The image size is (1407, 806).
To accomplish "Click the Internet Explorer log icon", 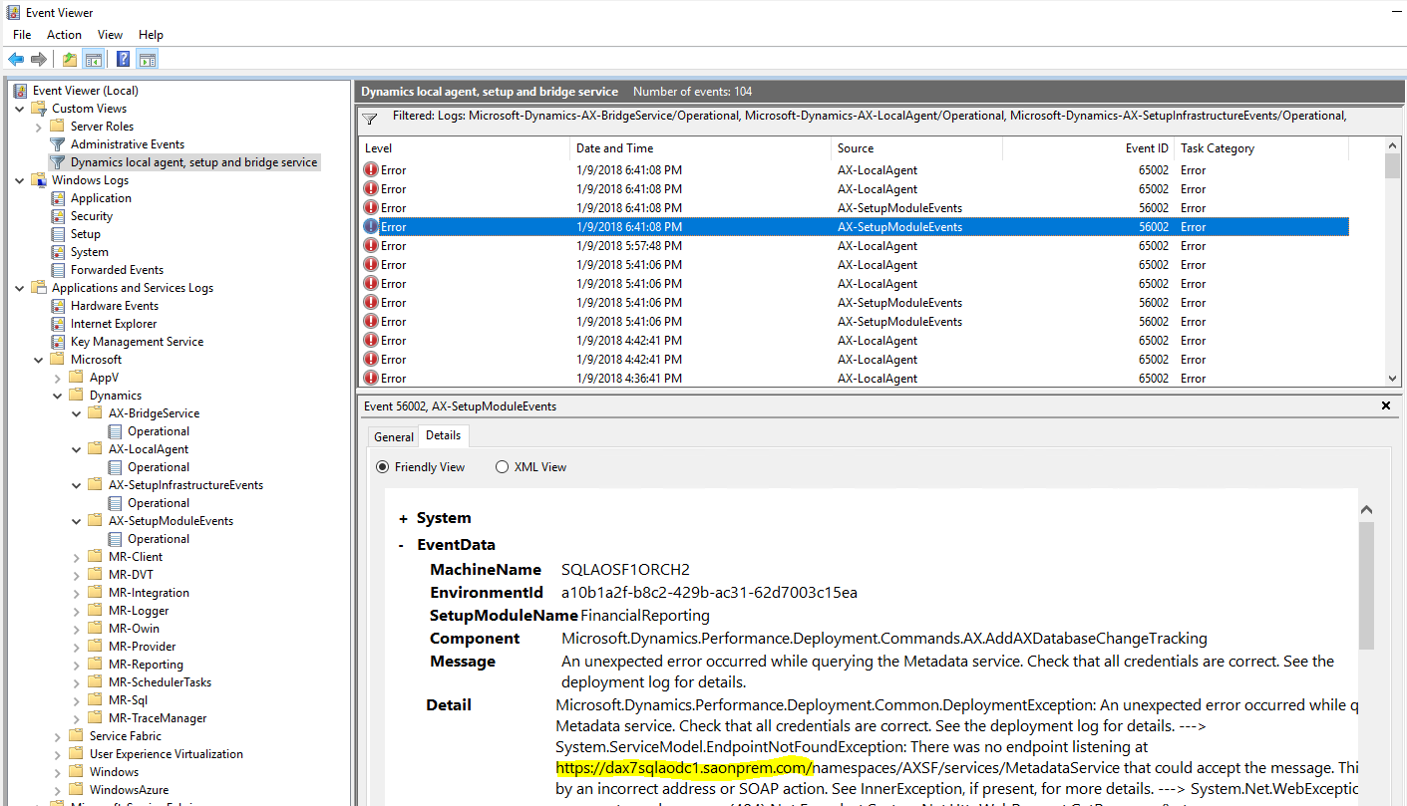I will 58,324.
